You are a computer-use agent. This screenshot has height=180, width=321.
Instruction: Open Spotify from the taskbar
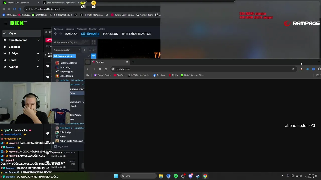coord(176,176)
